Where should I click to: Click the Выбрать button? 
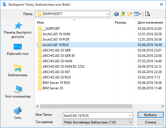[151, 115]
